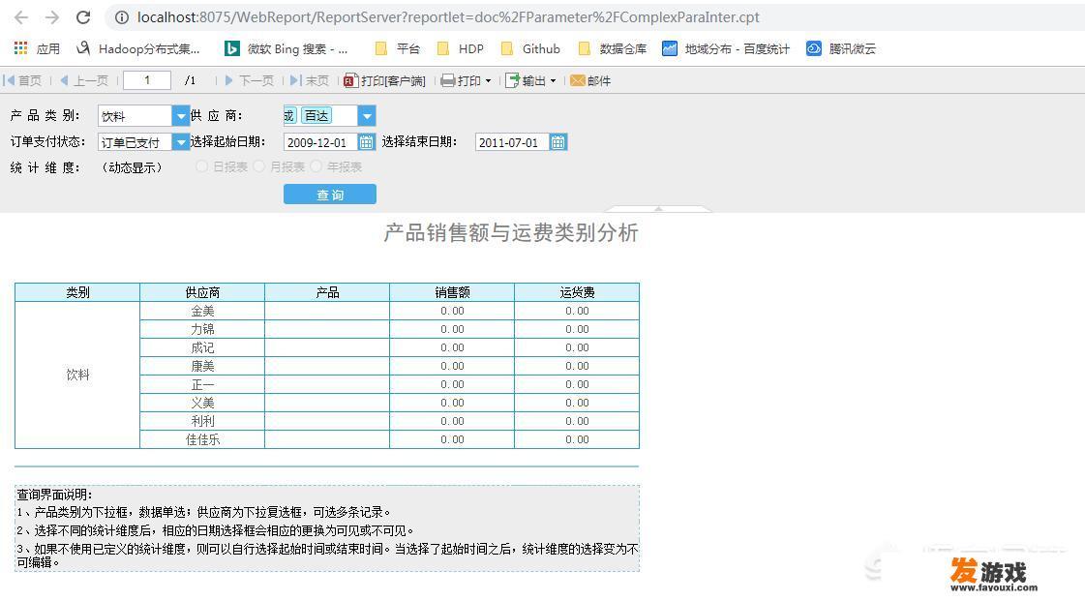Click the 产品 column header
The height and width of the screenshot is (601, 1085).
(327, 292)
